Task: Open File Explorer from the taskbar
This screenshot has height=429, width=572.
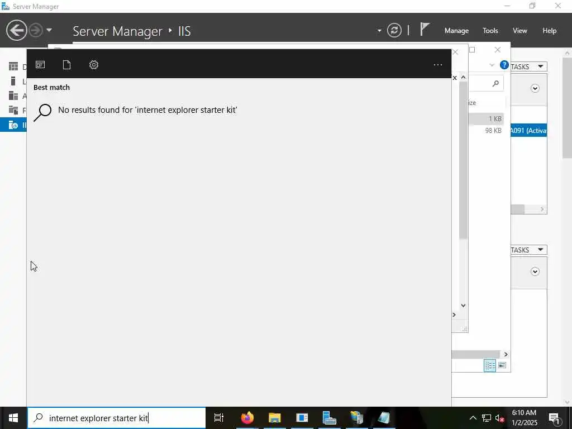Action: (x=275, y=418)
